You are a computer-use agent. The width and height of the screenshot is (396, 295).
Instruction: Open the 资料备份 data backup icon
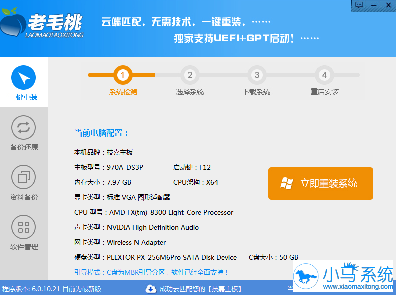[23, 177]
